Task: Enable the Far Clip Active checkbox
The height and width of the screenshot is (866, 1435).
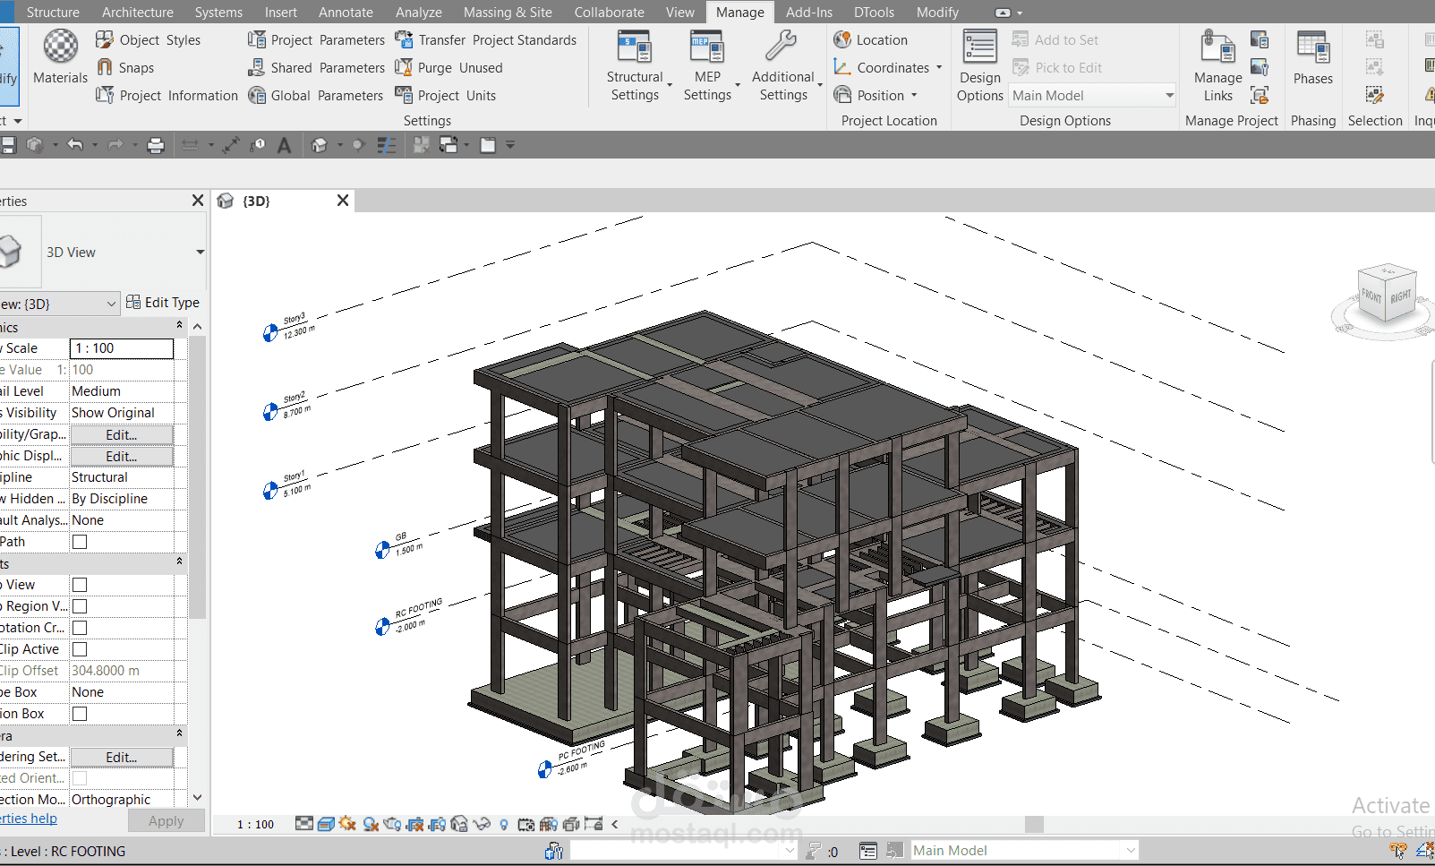Action: (80, 649)
